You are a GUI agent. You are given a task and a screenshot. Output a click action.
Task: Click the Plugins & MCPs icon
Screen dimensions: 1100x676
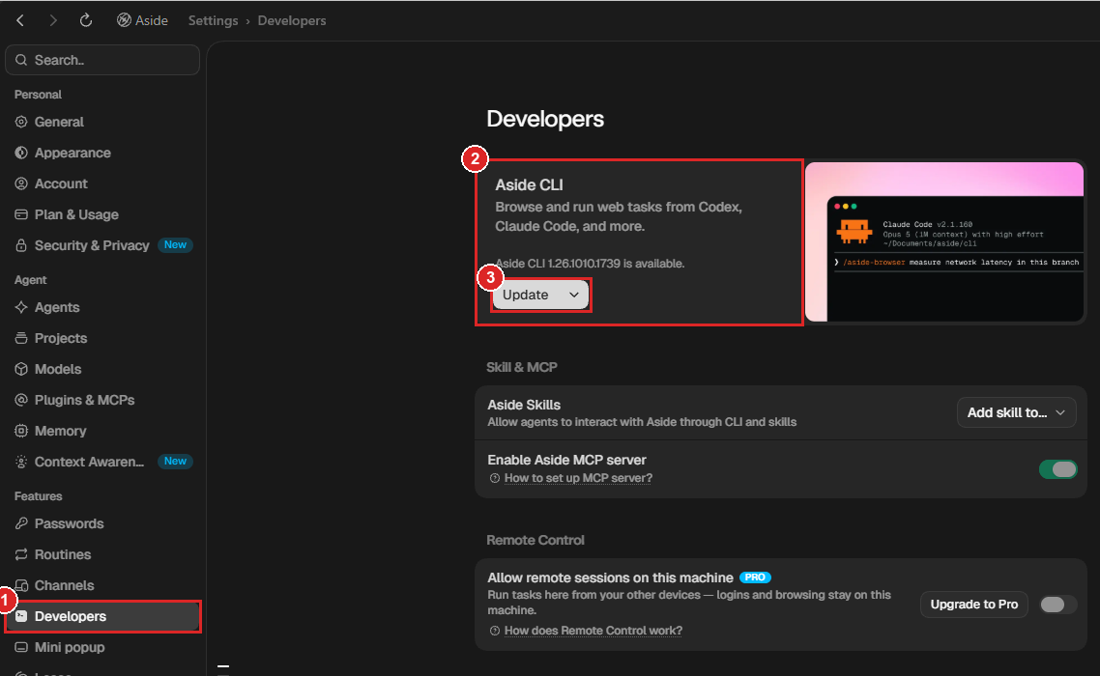(x=21, y=400)
